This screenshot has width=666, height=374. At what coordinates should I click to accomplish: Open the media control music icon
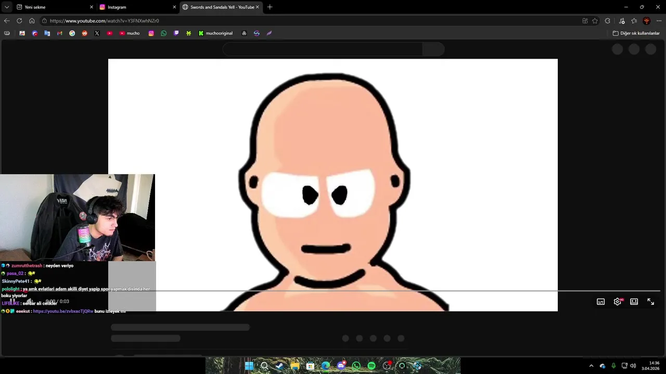point(622,21)
